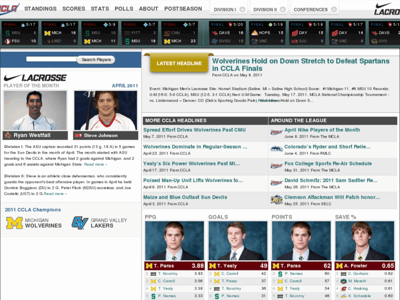Read more about Division I player
Screen dimensions: 400x300
click(95, 165)
